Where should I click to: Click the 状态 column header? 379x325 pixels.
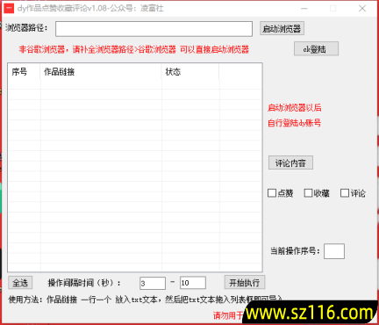(x=190, y=72)
